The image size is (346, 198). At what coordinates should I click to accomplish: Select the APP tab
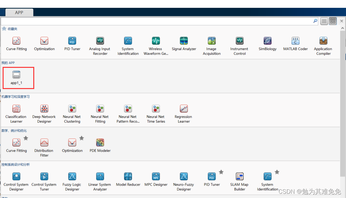pyautogui.click(x=19, y=12)
